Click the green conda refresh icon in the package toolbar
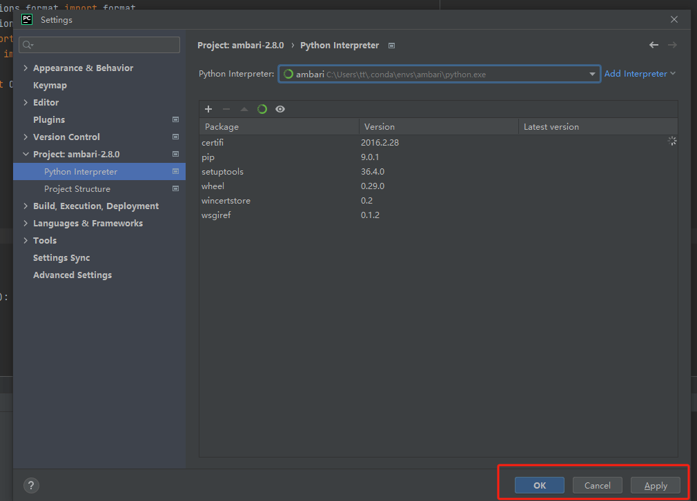Image resolution: width=697 pixels, height=501 pixels. 262,109
